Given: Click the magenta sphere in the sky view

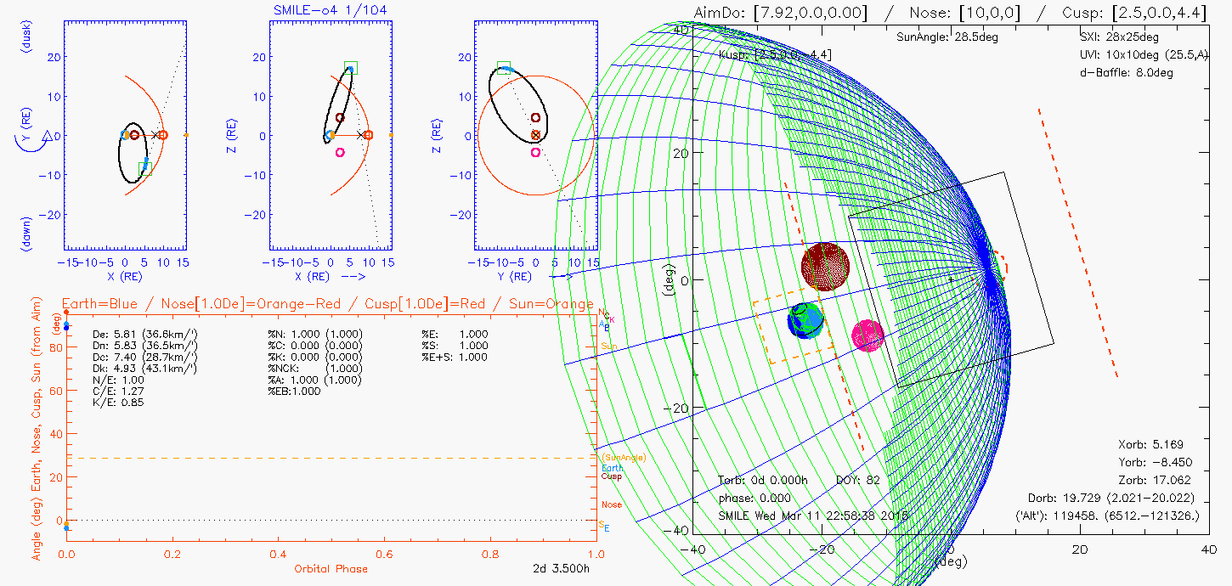Looking at the screenshot, I should (x=867, y=335).
